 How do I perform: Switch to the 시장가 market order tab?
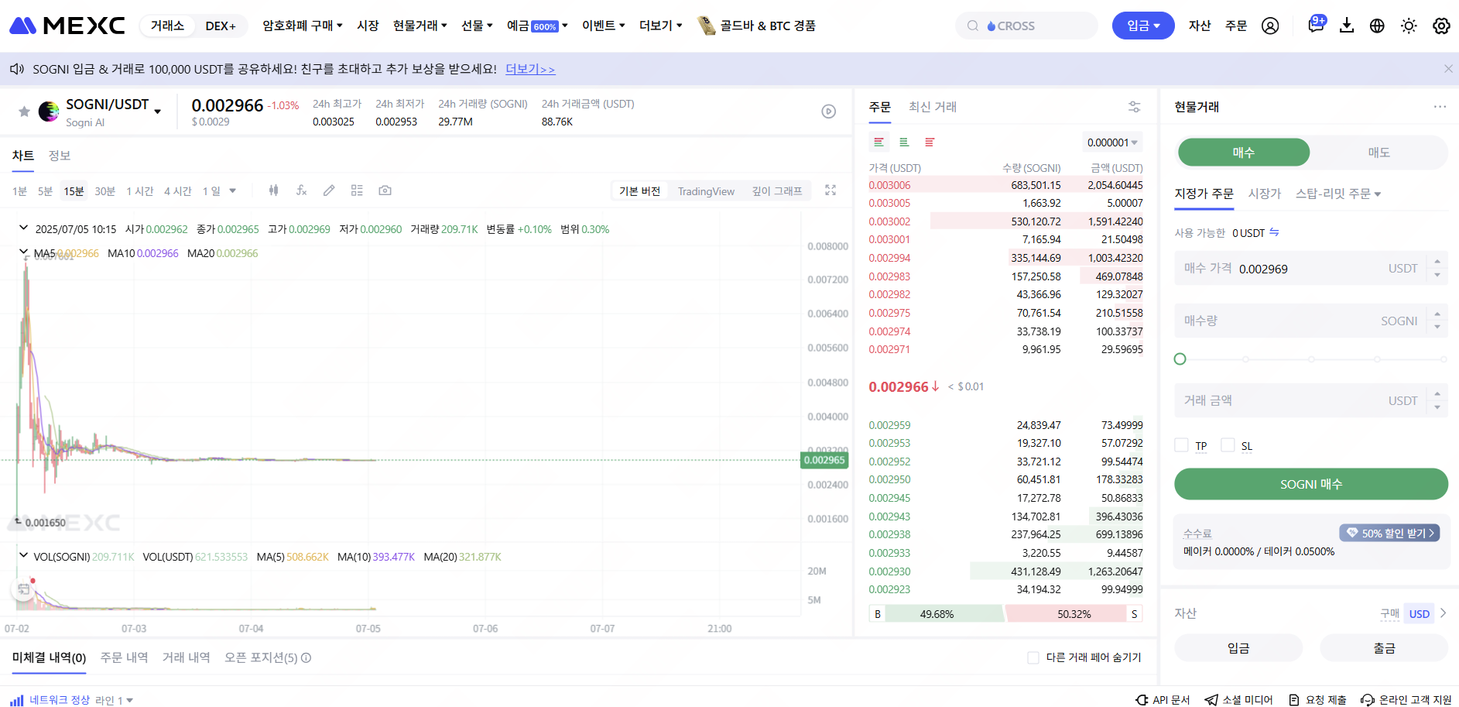1265,194
